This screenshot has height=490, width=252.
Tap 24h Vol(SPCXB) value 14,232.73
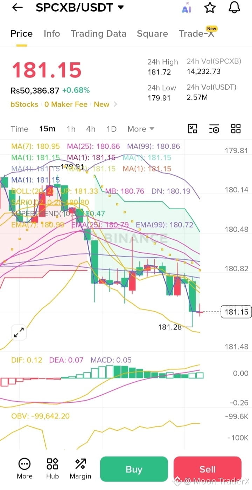(203, 72)
